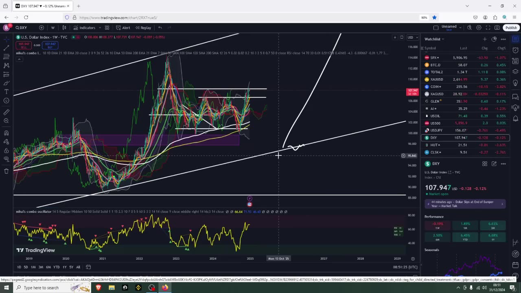Open time axis settings gear icon
This screenshot has height=293, width=521.
[x=413, y=258]
